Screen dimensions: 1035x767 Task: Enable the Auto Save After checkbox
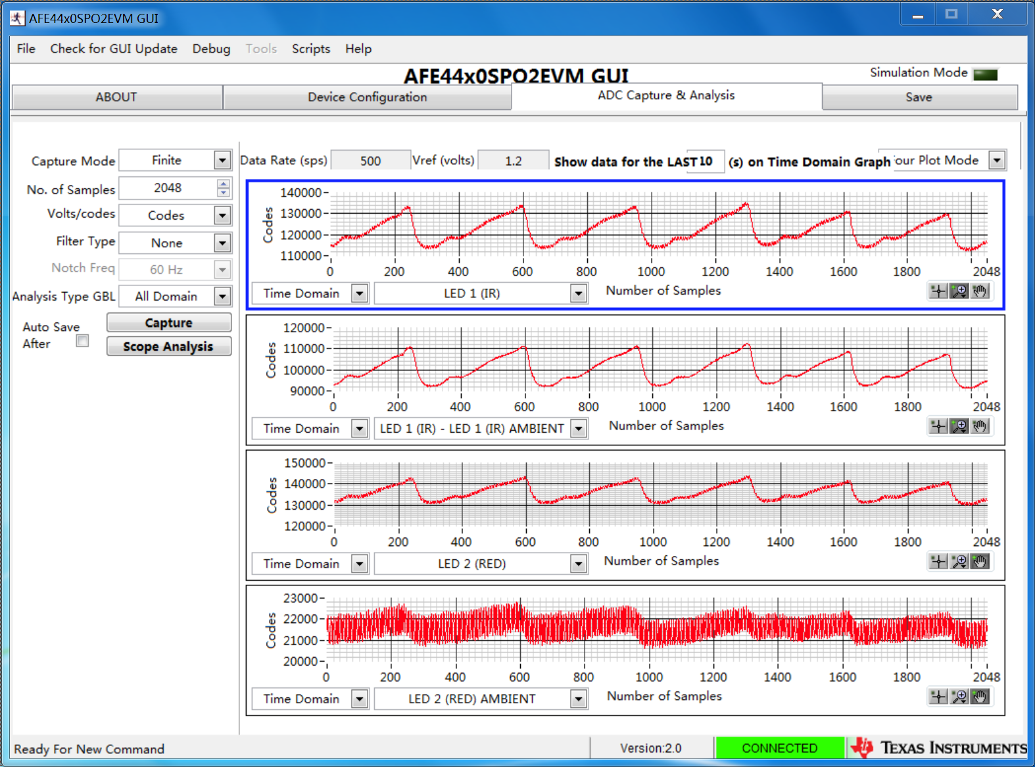tap(82, 341)
